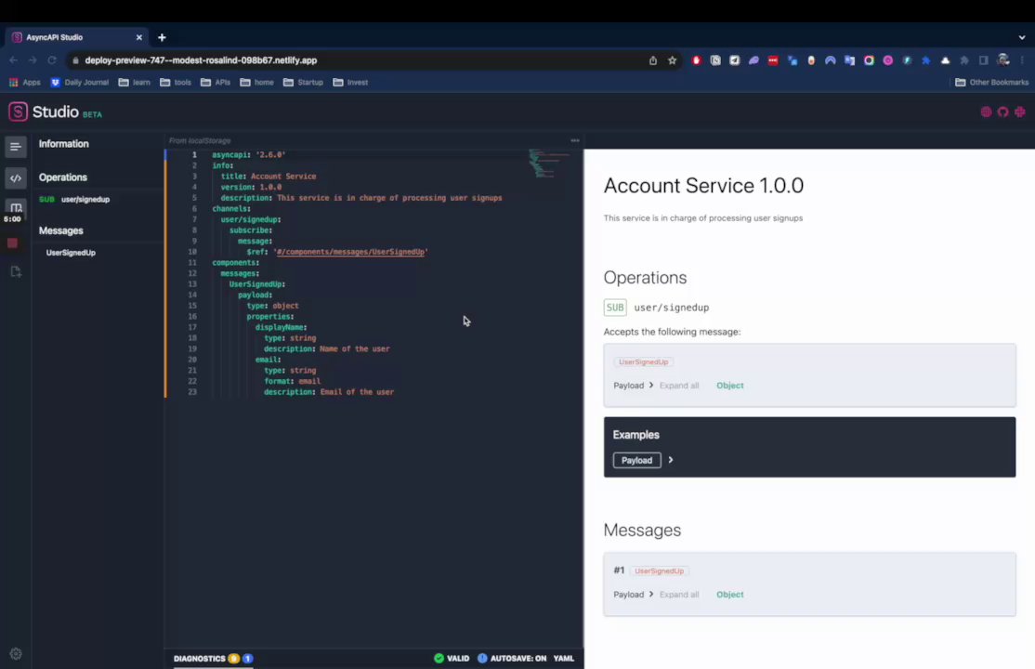Click the share icon in address bar
The height and width of the screenshot is (669, 1035).
click(x=653, y=60)
